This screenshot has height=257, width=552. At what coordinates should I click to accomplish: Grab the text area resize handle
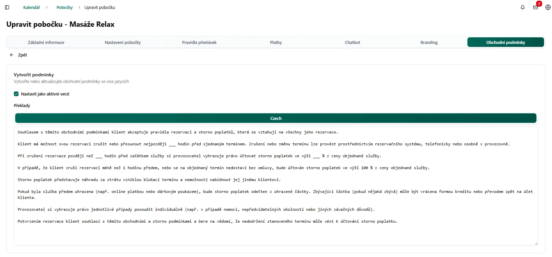pos(536,243)
